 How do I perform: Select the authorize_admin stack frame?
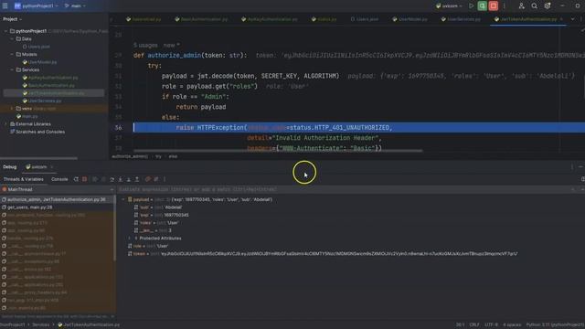(58, 199)
